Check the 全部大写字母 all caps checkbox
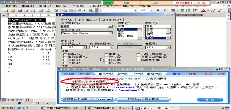Viewport: 231px width, 110px height. click(138, 57)
